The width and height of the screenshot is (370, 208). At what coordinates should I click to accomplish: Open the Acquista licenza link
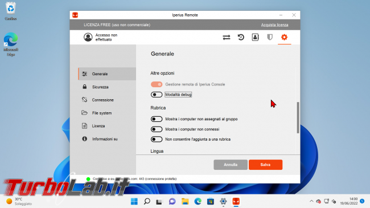[274, 25]
